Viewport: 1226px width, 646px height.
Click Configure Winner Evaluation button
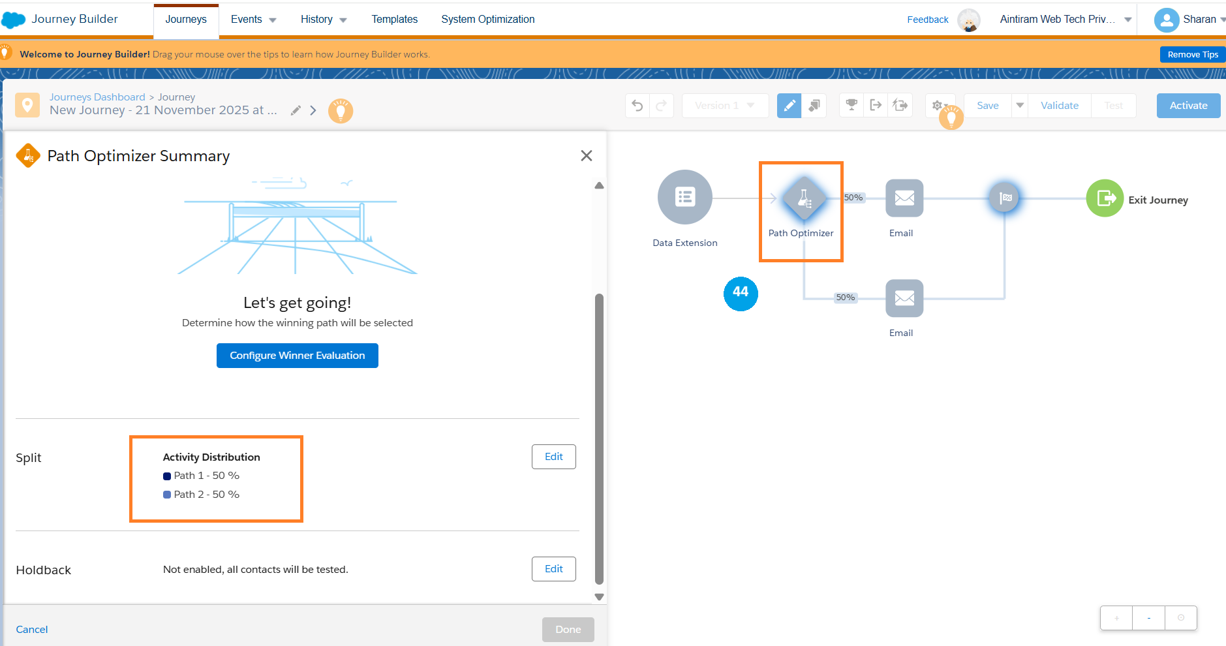click(297, 356)
